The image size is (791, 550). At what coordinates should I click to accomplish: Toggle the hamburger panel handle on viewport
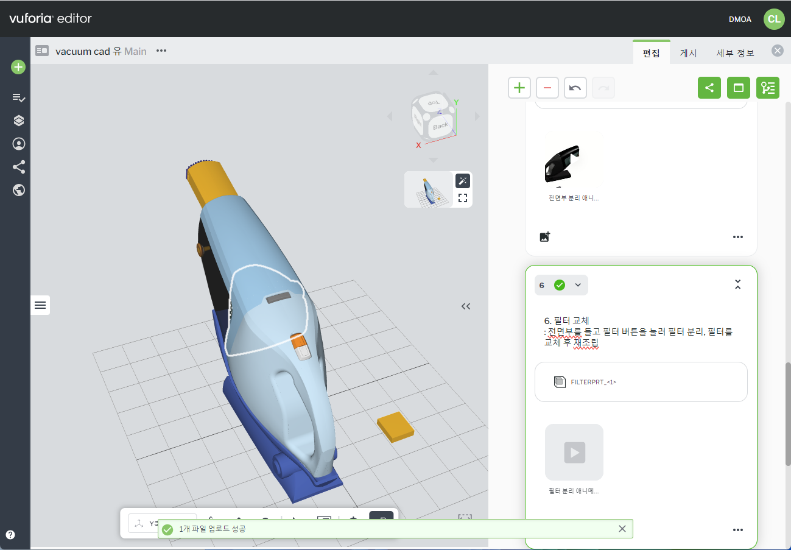pos(40,305)
